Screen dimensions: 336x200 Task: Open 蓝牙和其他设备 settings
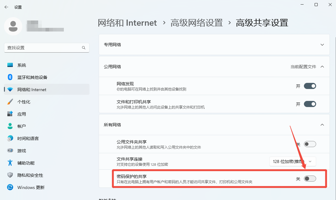pos(32,77)
